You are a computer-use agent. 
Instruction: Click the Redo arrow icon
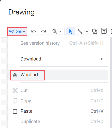click(43, 32)
